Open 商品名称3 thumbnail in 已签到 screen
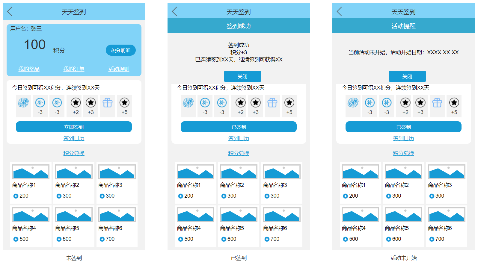Image resolution: width=478 pixels, height=265 pixels. [282, 172]
